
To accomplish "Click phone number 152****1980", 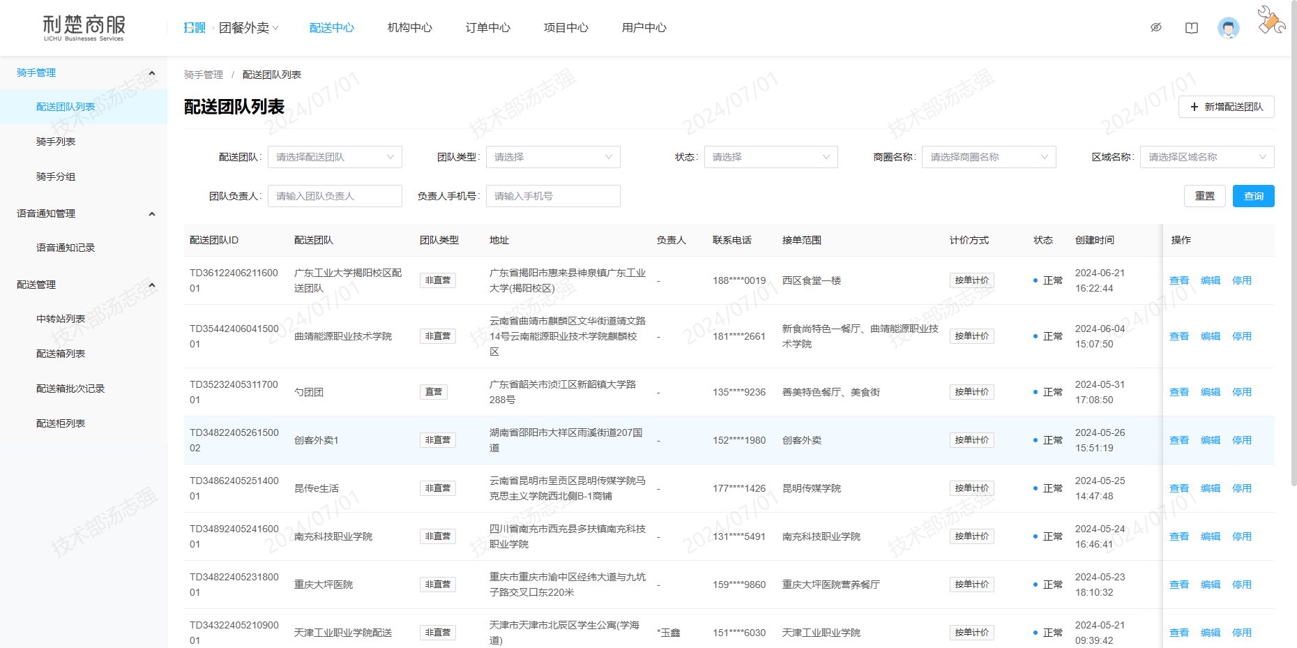I will pyautogui.click(x=739, y=440).
